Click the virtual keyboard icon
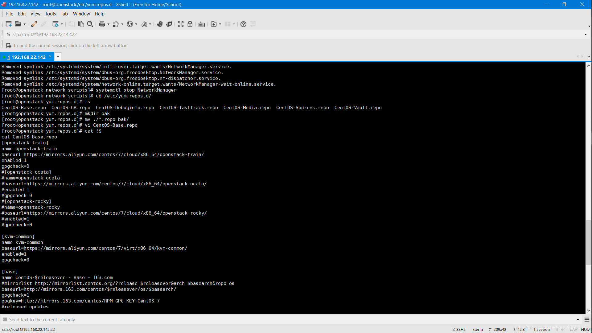The height and width of the screenshot is (333, 592). pyautogui.click(x=202, y=24)
